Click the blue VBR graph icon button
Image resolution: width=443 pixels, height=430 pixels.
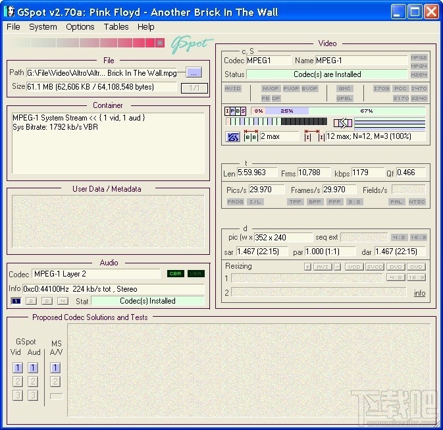point(233,137)
